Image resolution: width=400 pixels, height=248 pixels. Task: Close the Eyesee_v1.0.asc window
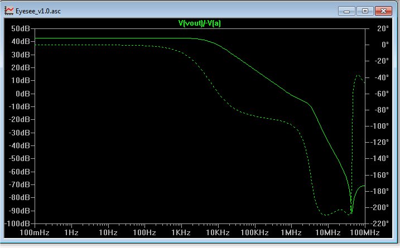click(x=383, y=11)
